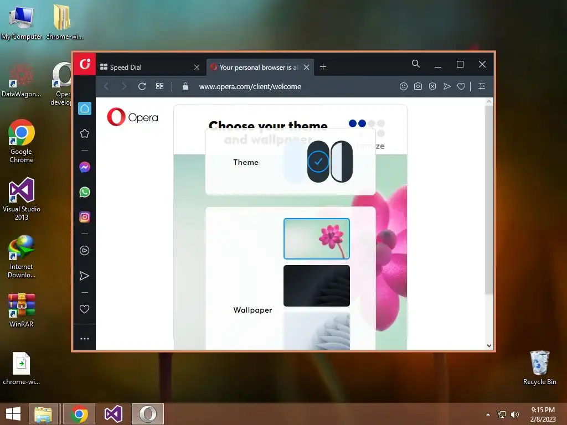The width and height of the screenshot is (567, 425).
Task: Open Easy Setup sliders icon
Action: click(482, 86)
